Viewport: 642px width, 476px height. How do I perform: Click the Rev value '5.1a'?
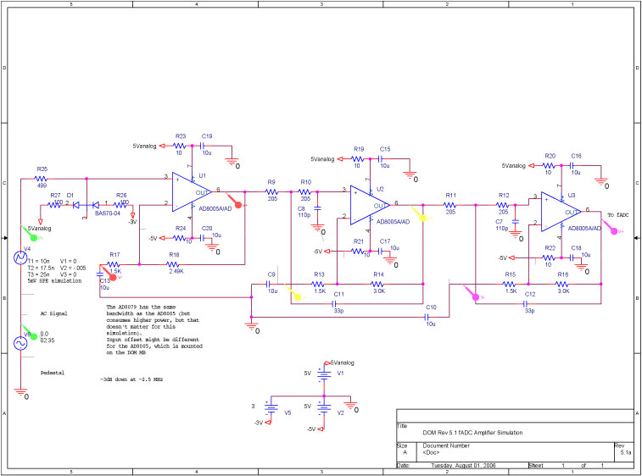[626, 452]
